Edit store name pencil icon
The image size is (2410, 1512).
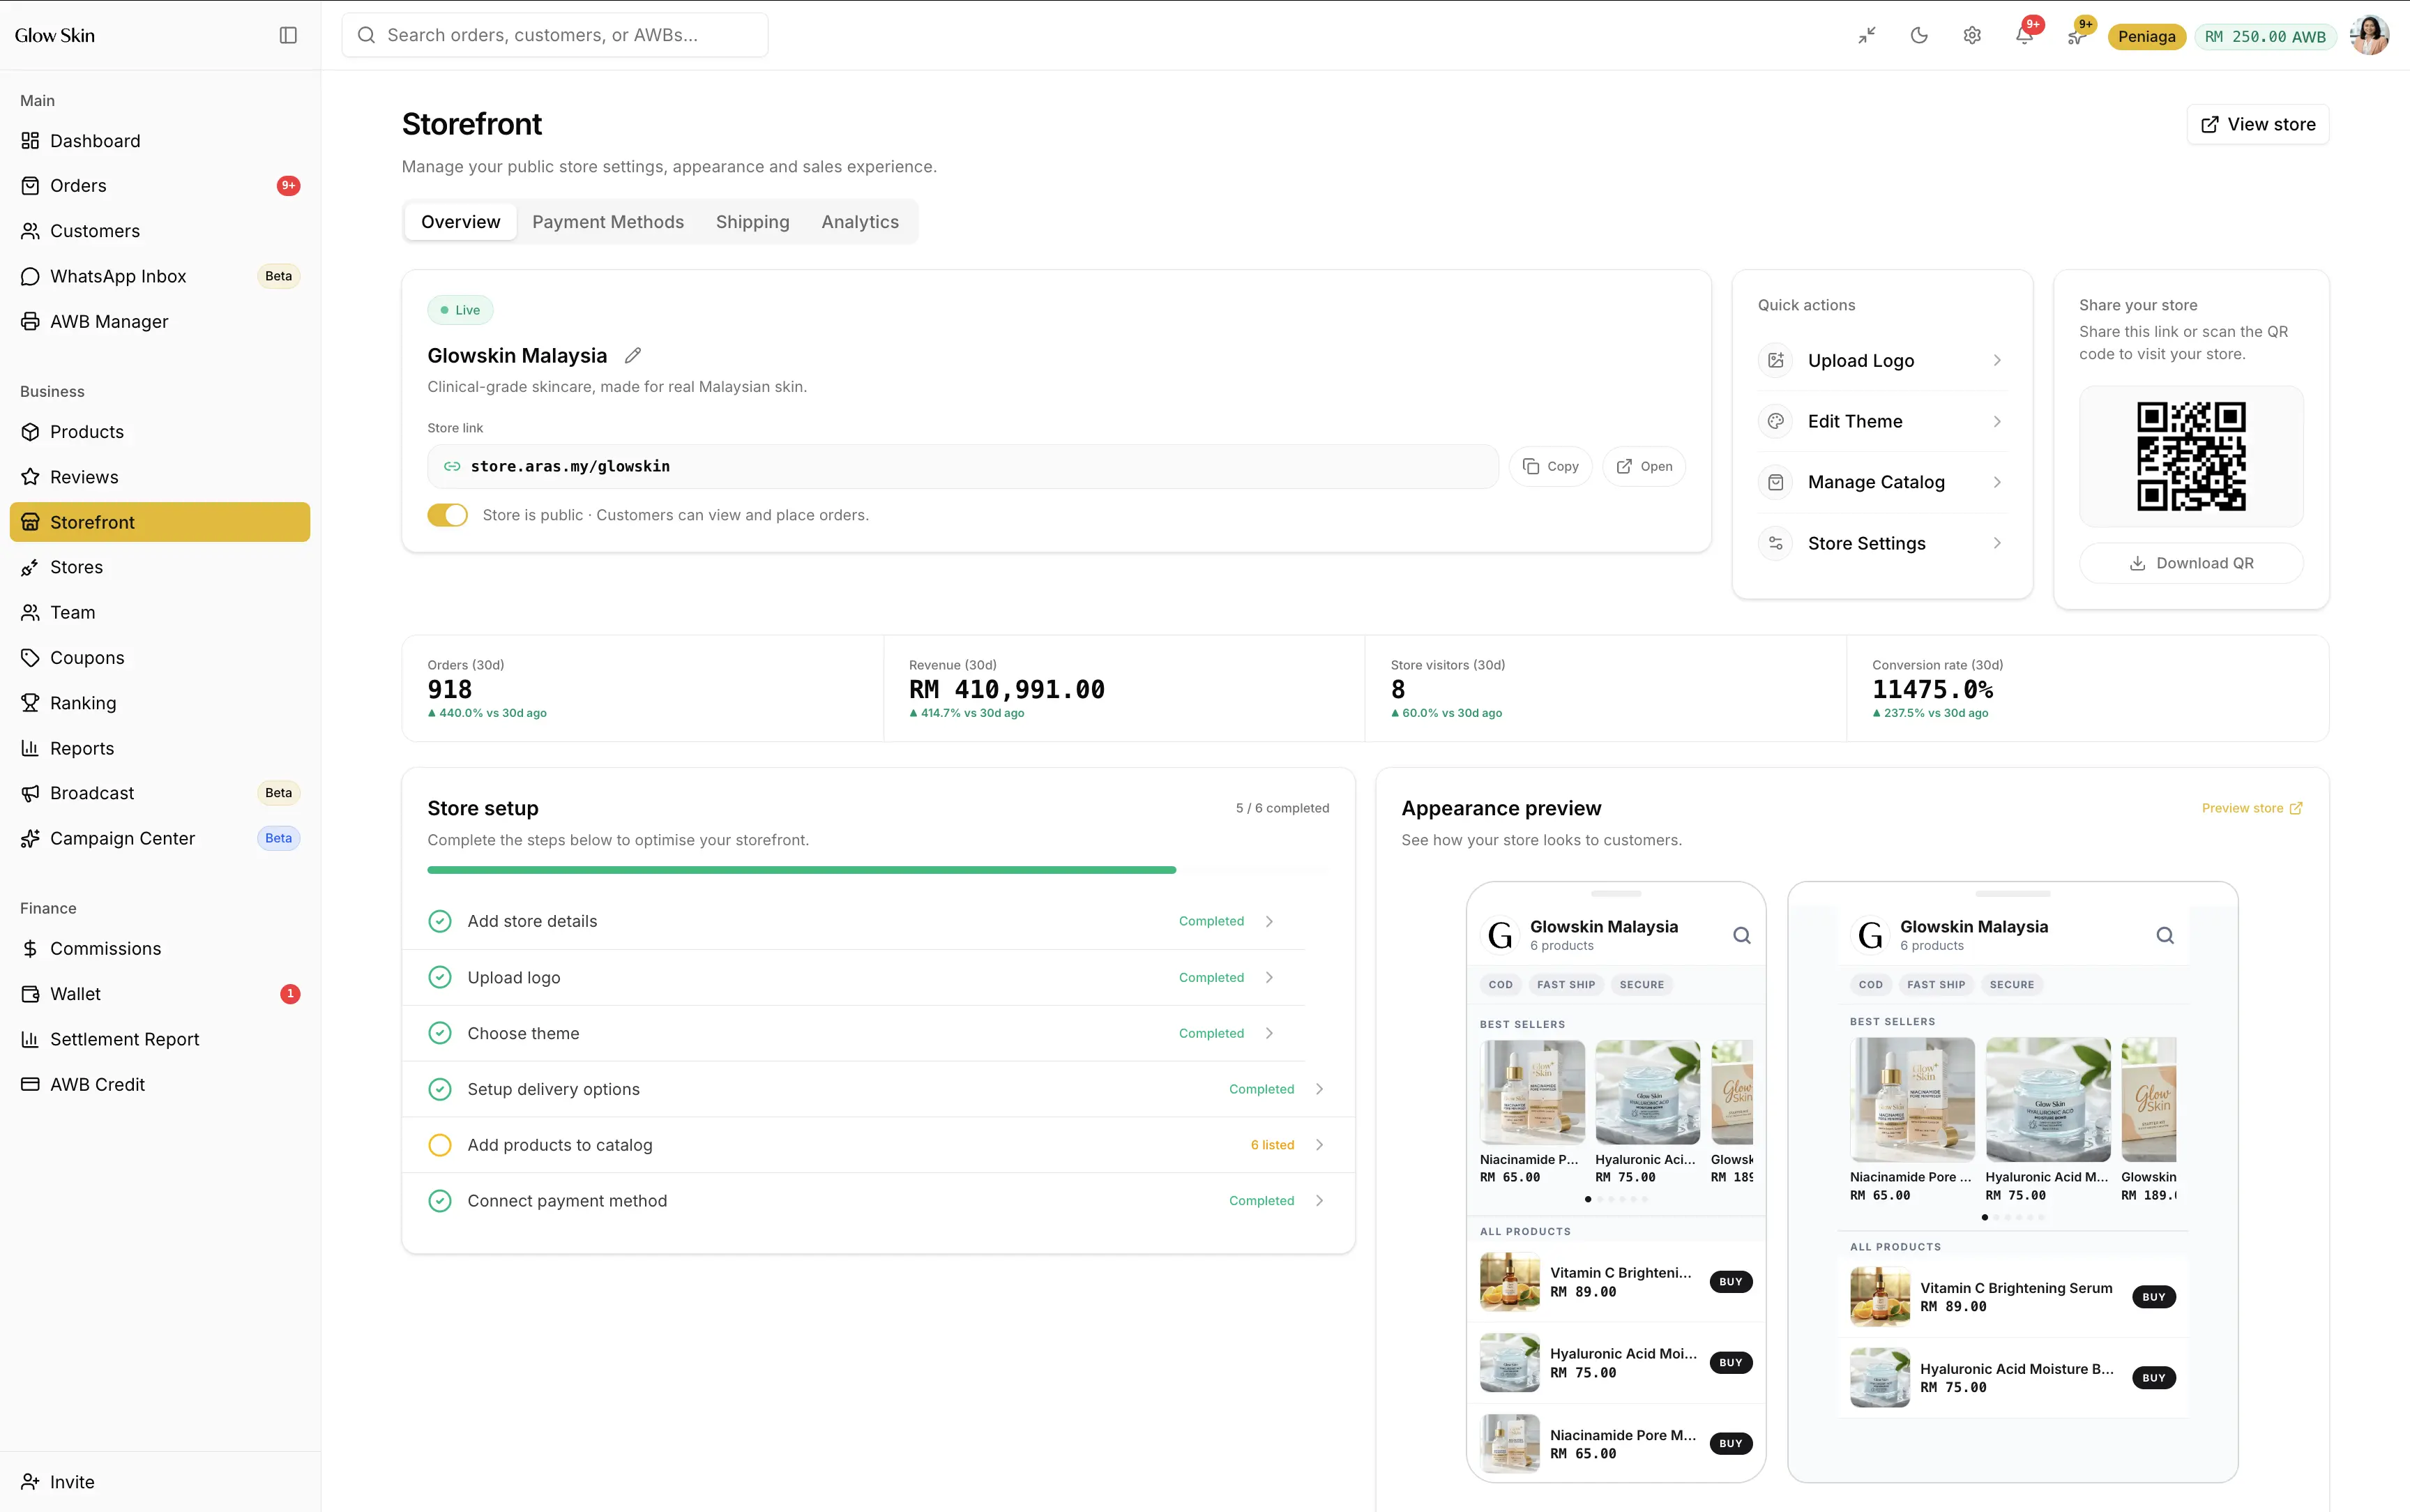pos(632,356)
